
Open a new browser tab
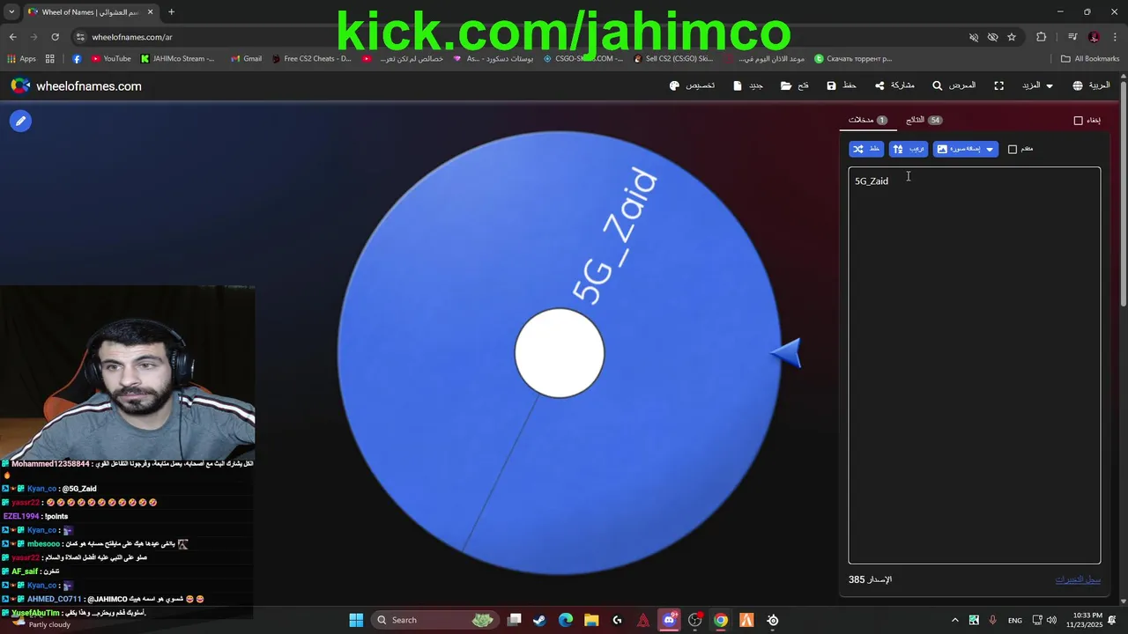(171, 12)
